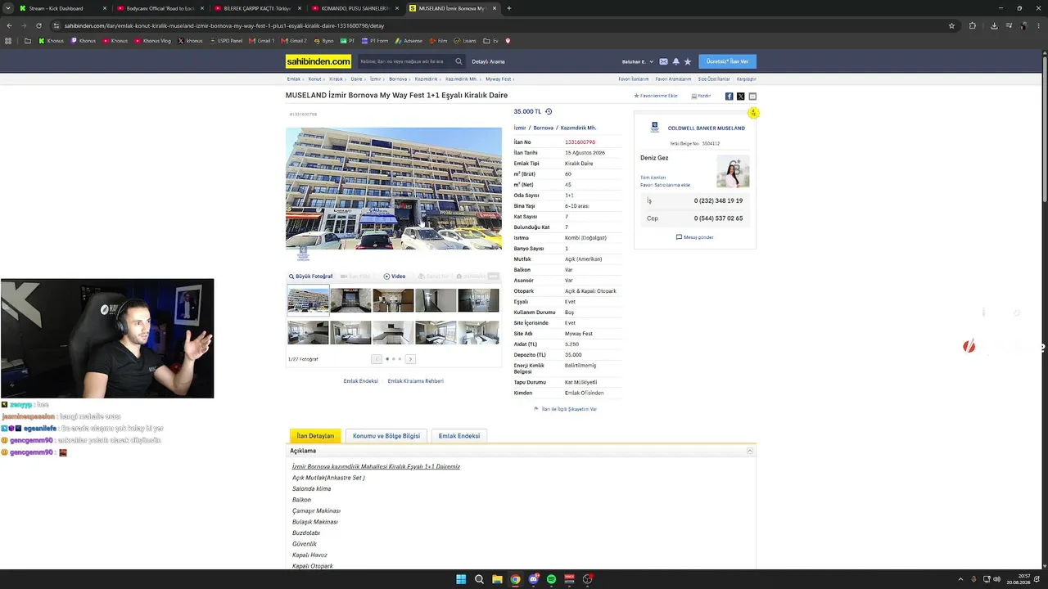Click Mesaj gönder to message the agent
The image size is (1048, 589).
[695, 237]
